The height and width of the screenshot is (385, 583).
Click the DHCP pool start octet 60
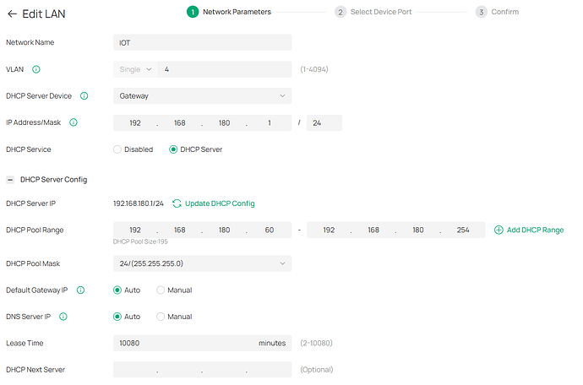pyautogui.click(x=270, y=230)
